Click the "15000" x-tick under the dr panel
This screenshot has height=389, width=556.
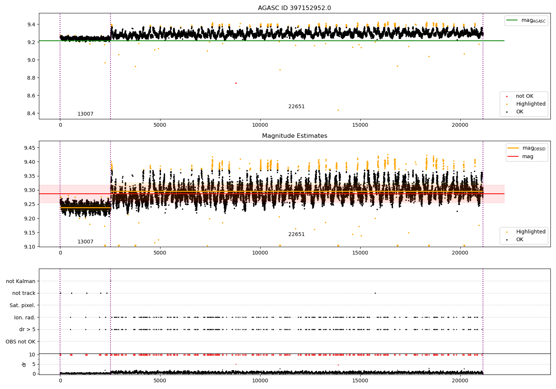tap(360, 380)
